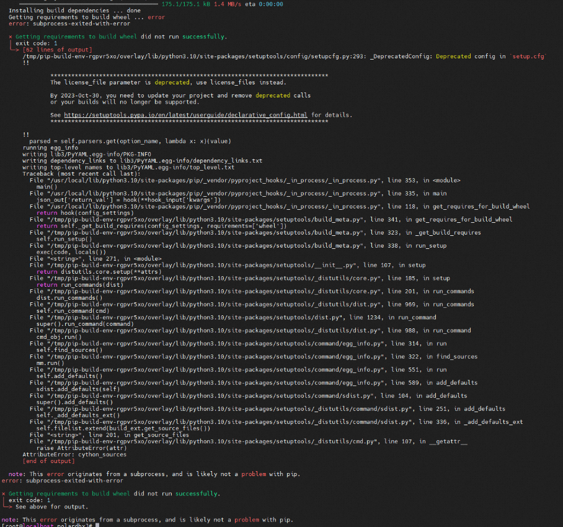This screenshot has width=563, height=527.
Task: Click "Getting requirements to build wheel ... error" line
Action: pos(87,17)
